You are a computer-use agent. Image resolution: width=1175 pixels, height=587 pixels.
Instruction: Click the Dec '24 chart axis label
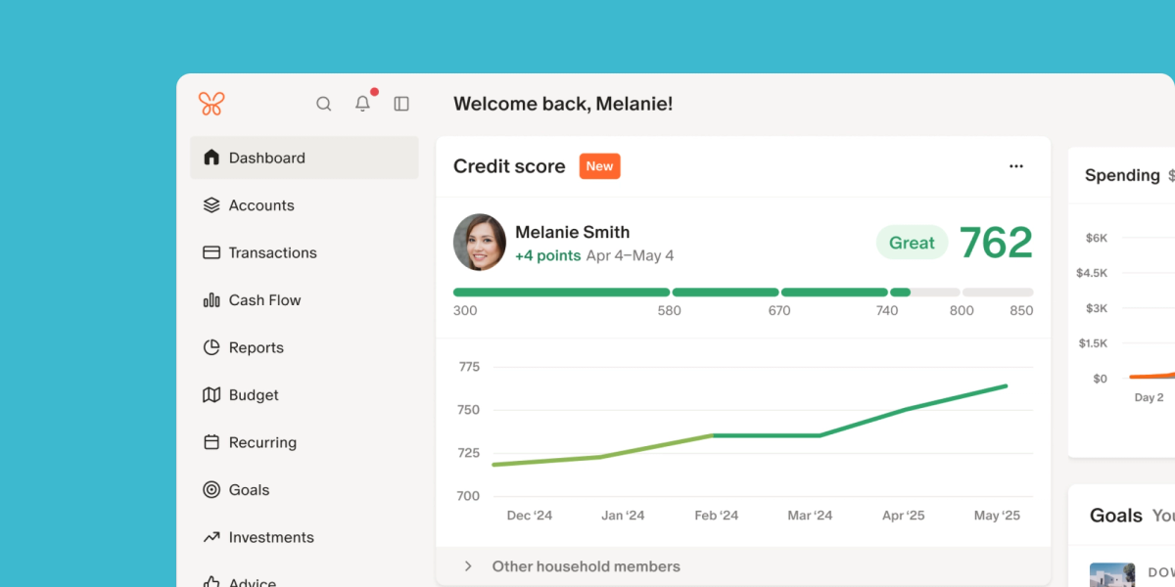530,516
